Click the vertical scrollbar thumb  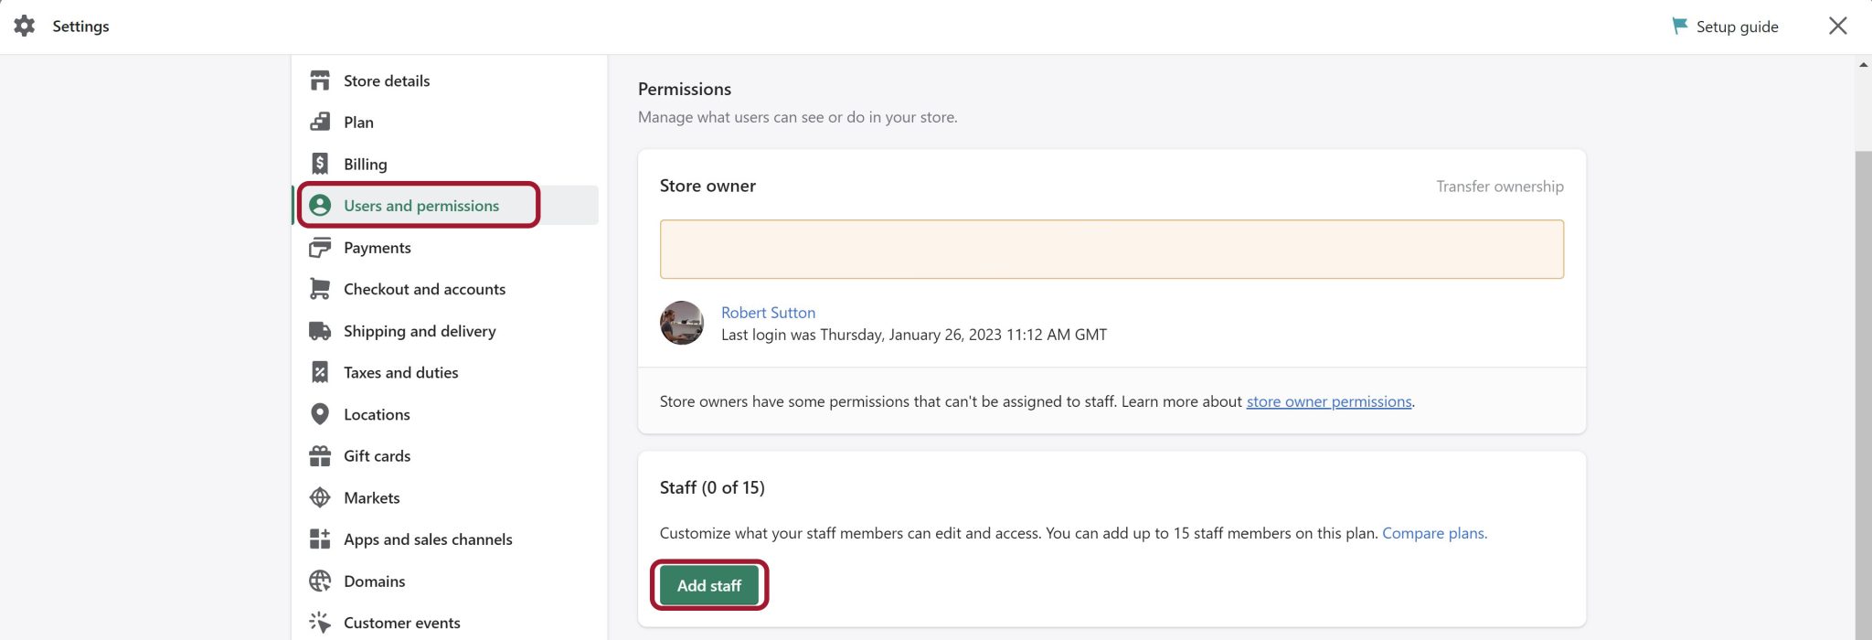(1863, 393)
